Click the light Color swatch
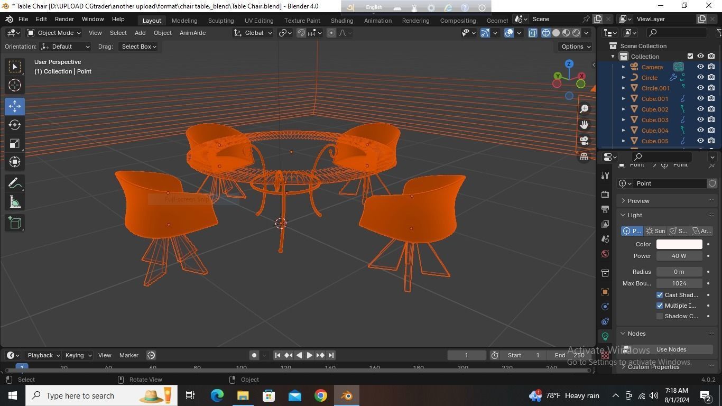This screenshot has width=722, height=406. point(679,244)
